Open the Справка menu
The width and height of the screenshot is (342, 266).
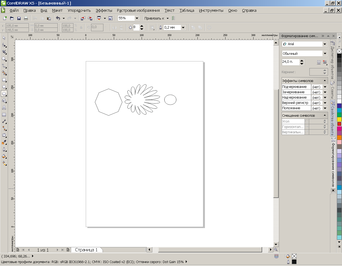[249, 10]
